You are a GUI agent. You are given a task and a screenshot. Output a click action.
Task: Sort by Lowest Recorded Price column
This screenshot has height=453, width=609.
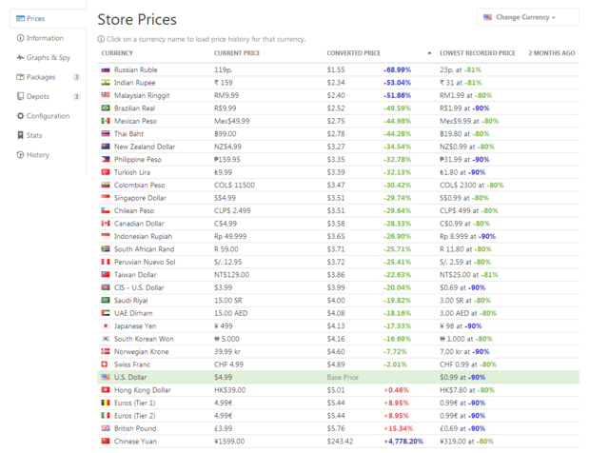(478, 53)
